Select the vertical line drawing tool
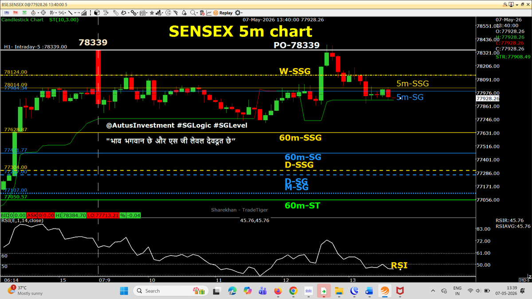 pos(90,13)
